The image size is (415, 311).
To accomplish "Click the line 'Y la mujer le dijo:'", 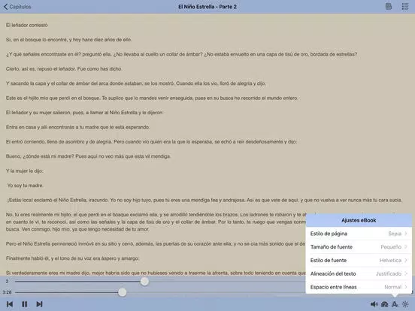I will click(x=24, y=171).
